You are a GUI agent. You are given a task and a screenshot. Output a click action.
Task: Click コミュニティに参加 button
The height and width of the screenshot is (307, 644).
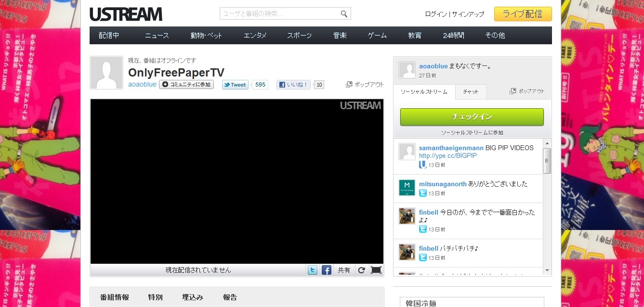click(x=186, y=84)
